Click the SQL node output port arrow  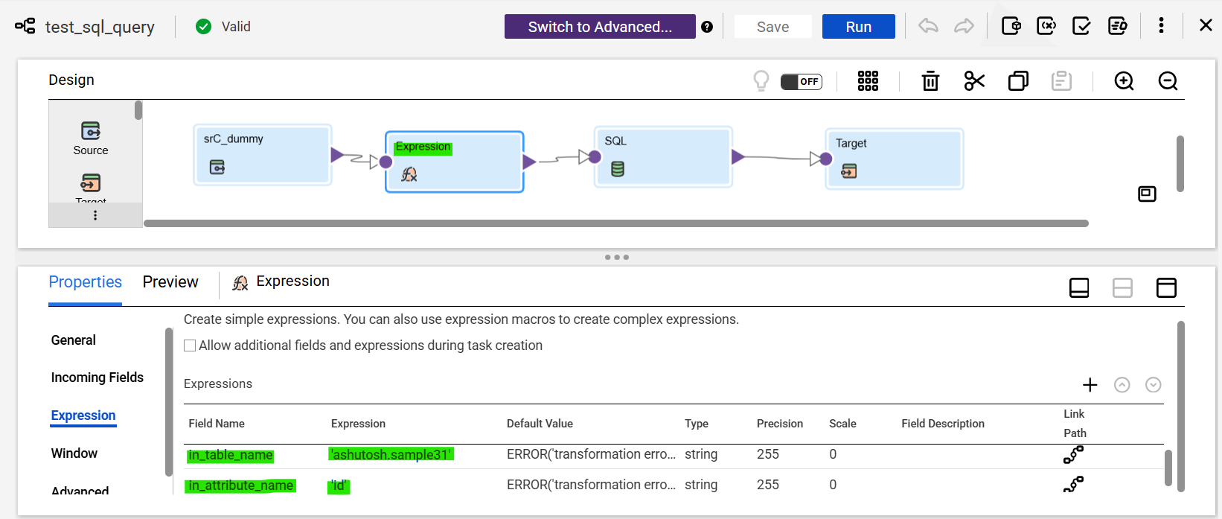point(738,156)
